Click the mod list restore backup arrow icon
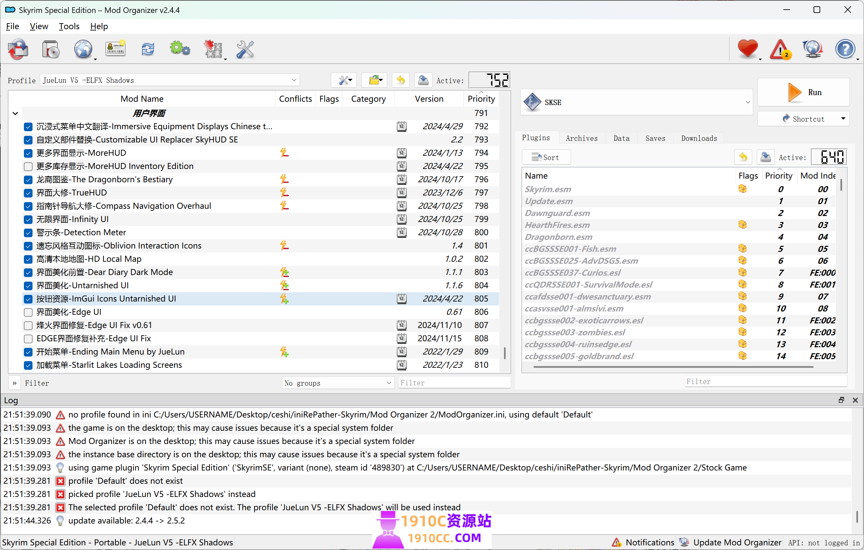Screen dimensions: 864x550 tap(401, 80)
